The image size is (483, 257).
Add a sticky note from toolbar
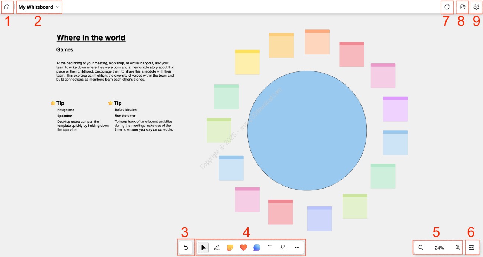pos(230,247)
